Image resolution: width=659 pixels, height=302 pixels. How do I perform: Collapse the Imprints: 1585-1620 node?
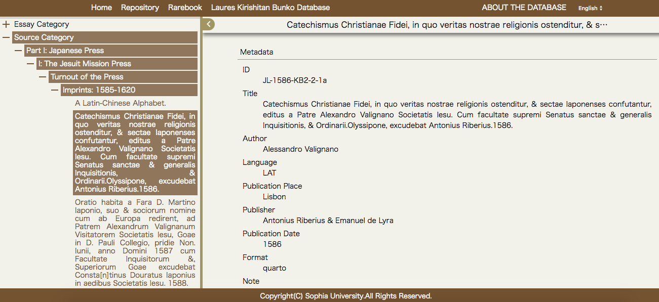coord(55,90)
